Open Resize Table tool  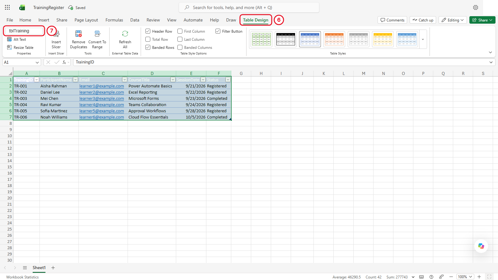[20, 48]
